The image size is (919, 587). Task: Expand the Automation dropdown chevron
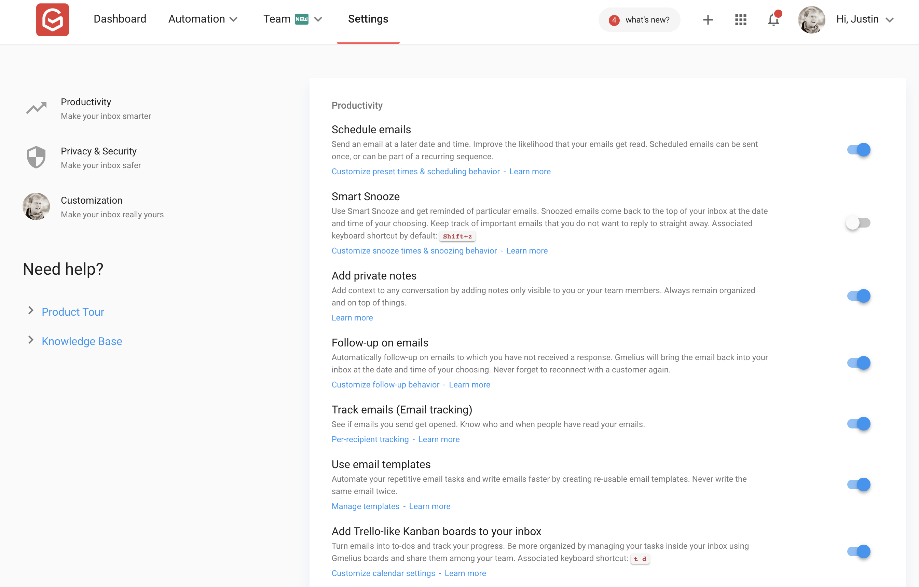click(234, 19)
